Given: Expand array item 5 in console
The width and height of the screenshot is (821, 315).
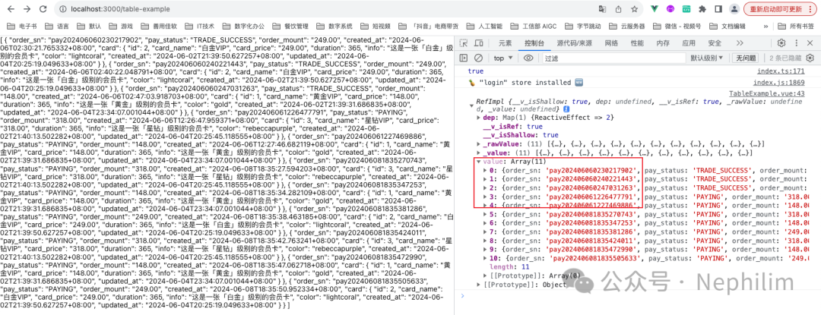Looking at the screenshot, I should point(483,213).
